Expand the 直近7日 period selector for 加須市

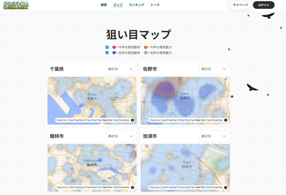click(x=213, y=136)
